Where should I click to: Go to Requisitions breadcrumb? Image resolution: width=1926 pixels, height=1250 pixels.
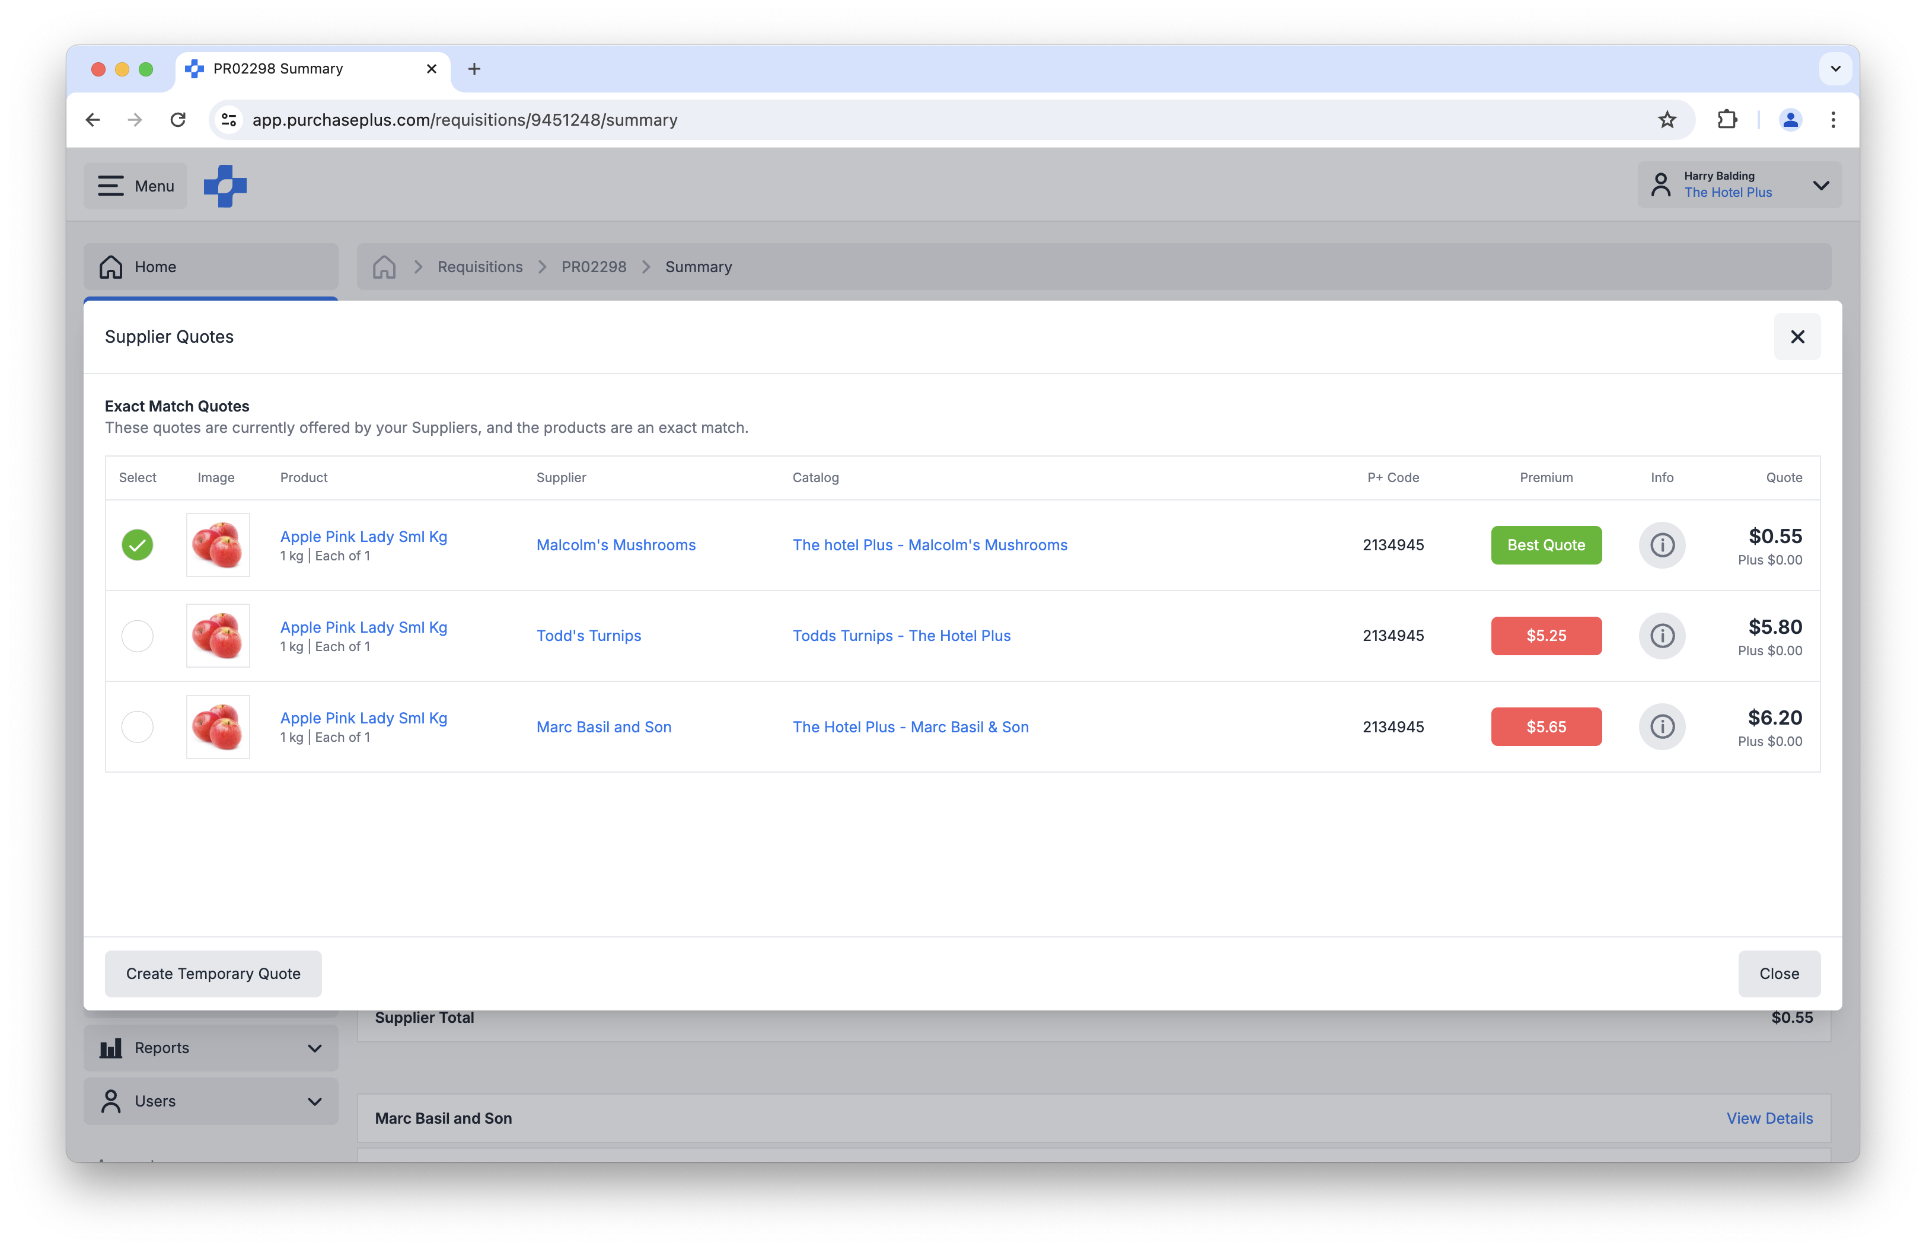click(480, 267)
